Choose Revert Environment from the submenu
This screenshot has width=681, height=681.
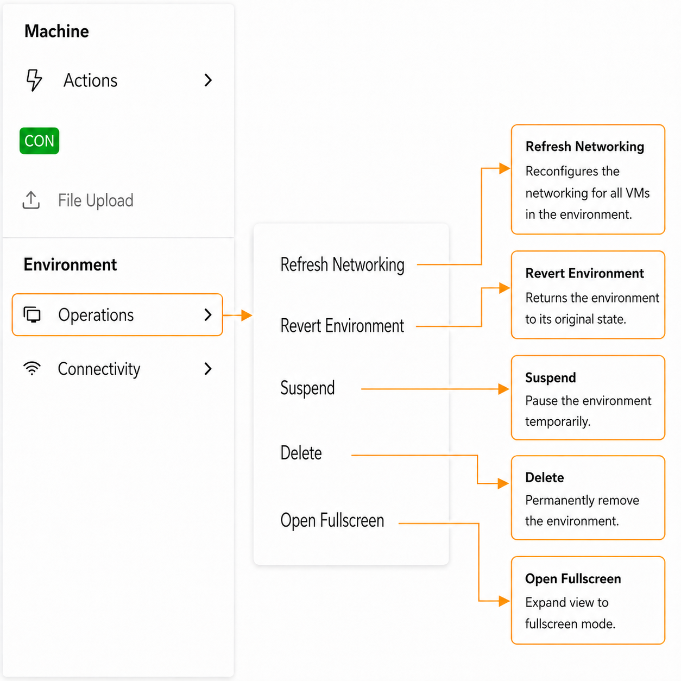[342, 326]
